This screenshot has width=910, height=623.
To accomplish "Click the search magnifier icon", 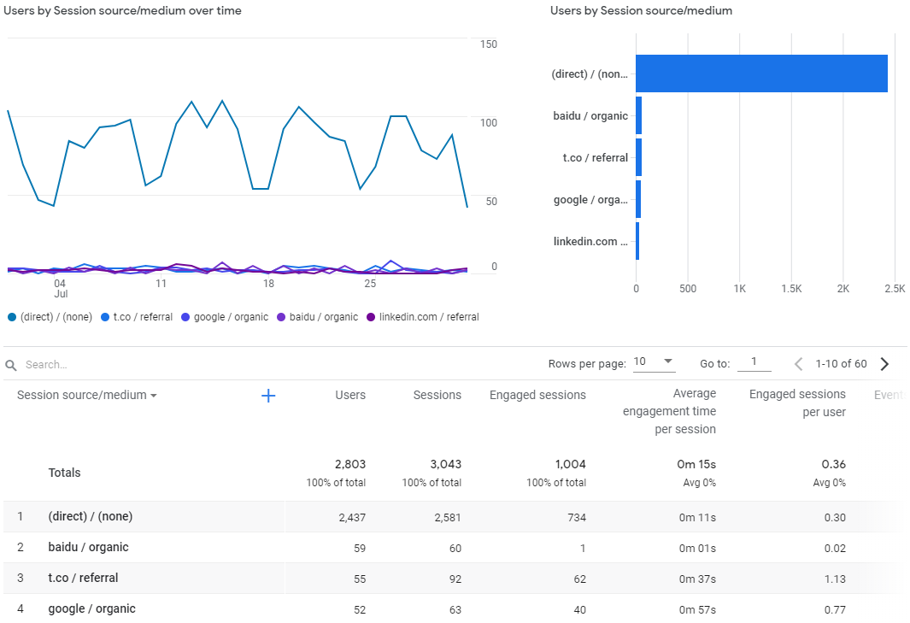I will (x=11, y=365).
